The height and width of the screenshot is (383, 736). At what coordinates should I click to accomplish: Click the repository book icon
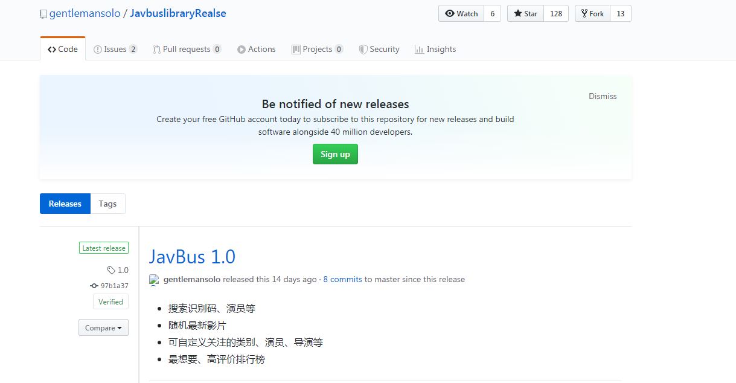(43, 13)
